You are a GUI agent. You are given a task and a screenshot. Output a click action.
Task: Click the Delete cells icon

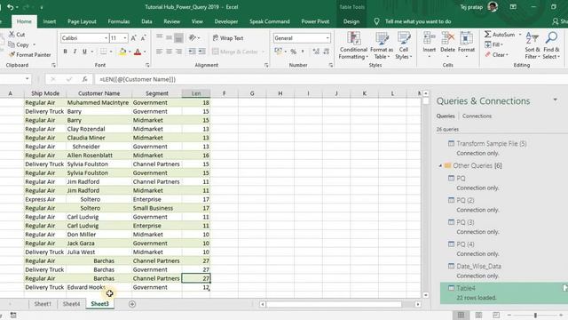[447, 38]
